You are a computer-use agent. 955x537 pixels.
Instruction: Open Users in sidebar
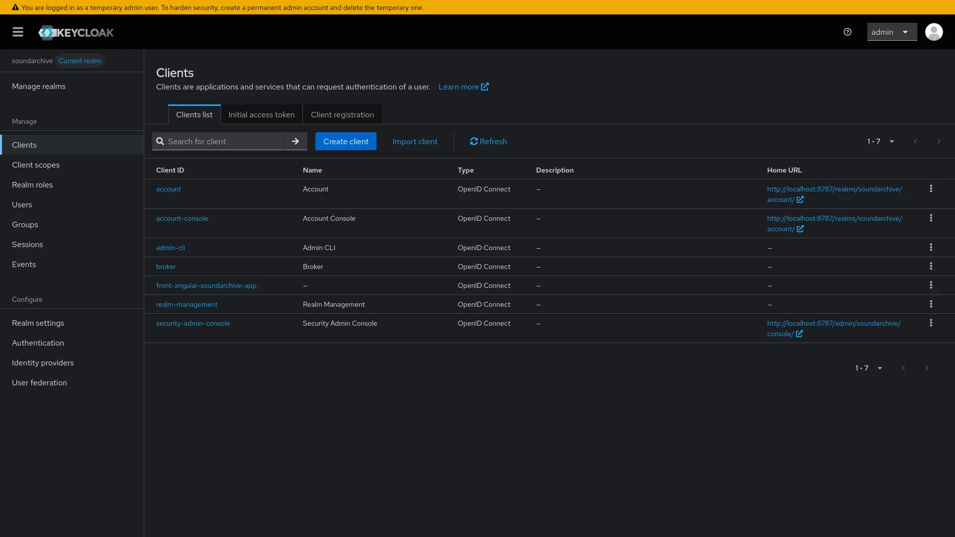click(x=72, y=204)
